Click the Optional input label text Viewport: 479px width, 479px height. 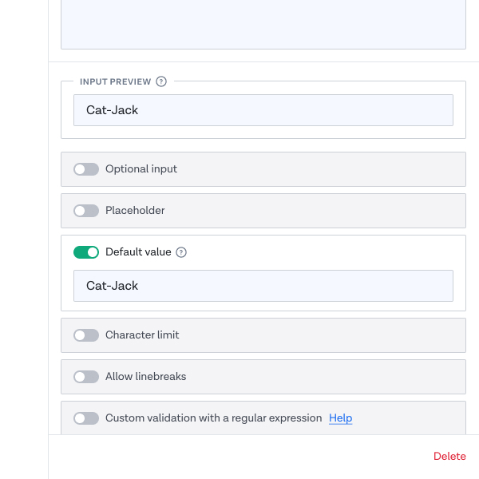click(x=141, y=169)
